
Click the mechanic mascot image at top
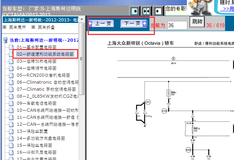pyautogui.click(x=200, y=7)
